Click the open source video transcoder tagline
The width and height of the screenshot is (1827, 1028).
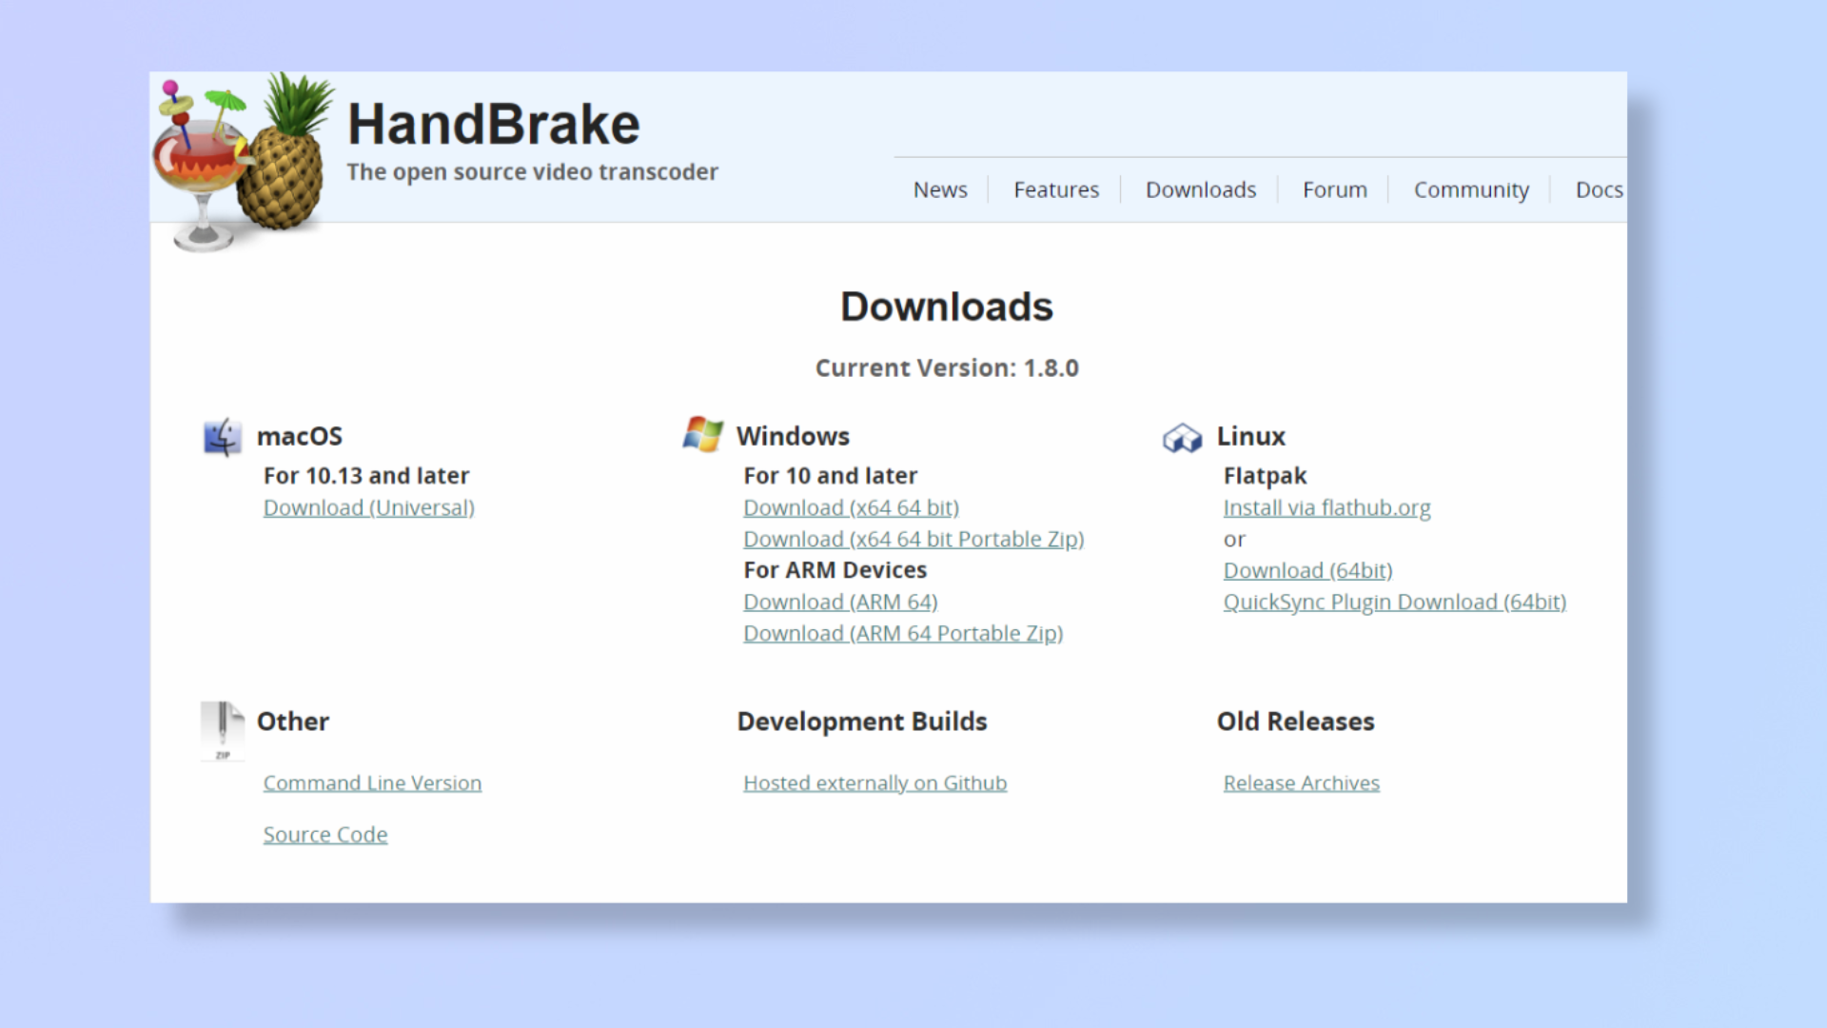(532, 172)
